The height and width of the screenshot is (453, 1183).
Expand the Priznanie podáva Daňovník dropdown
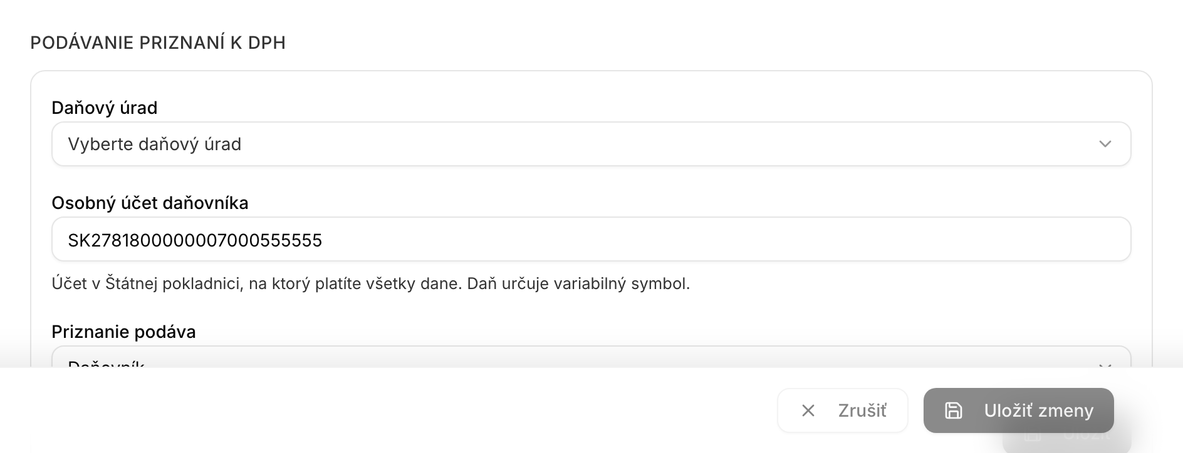(x=591, y=357)
